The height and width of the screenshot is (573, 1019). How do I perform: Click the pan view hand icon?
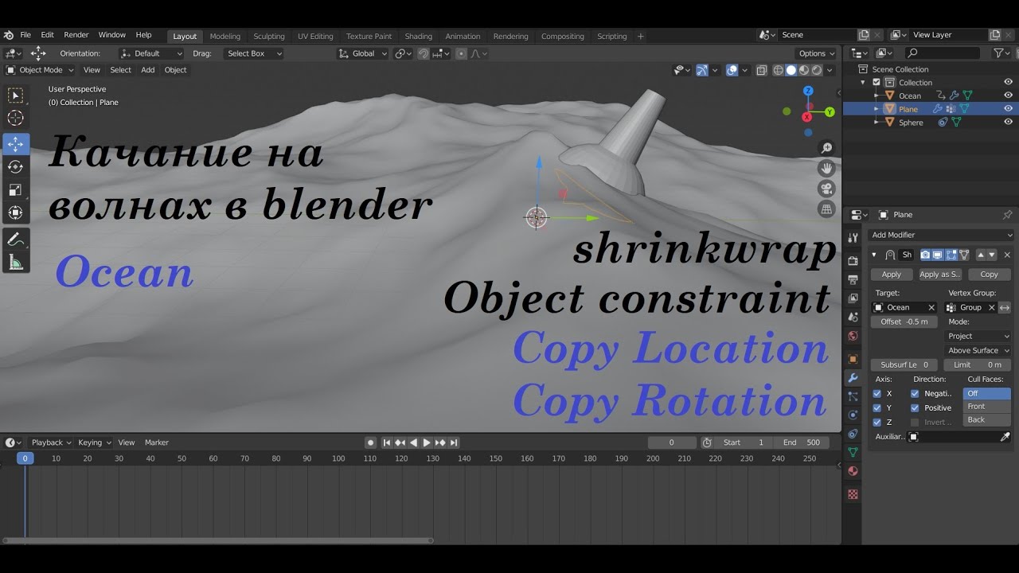826,168
